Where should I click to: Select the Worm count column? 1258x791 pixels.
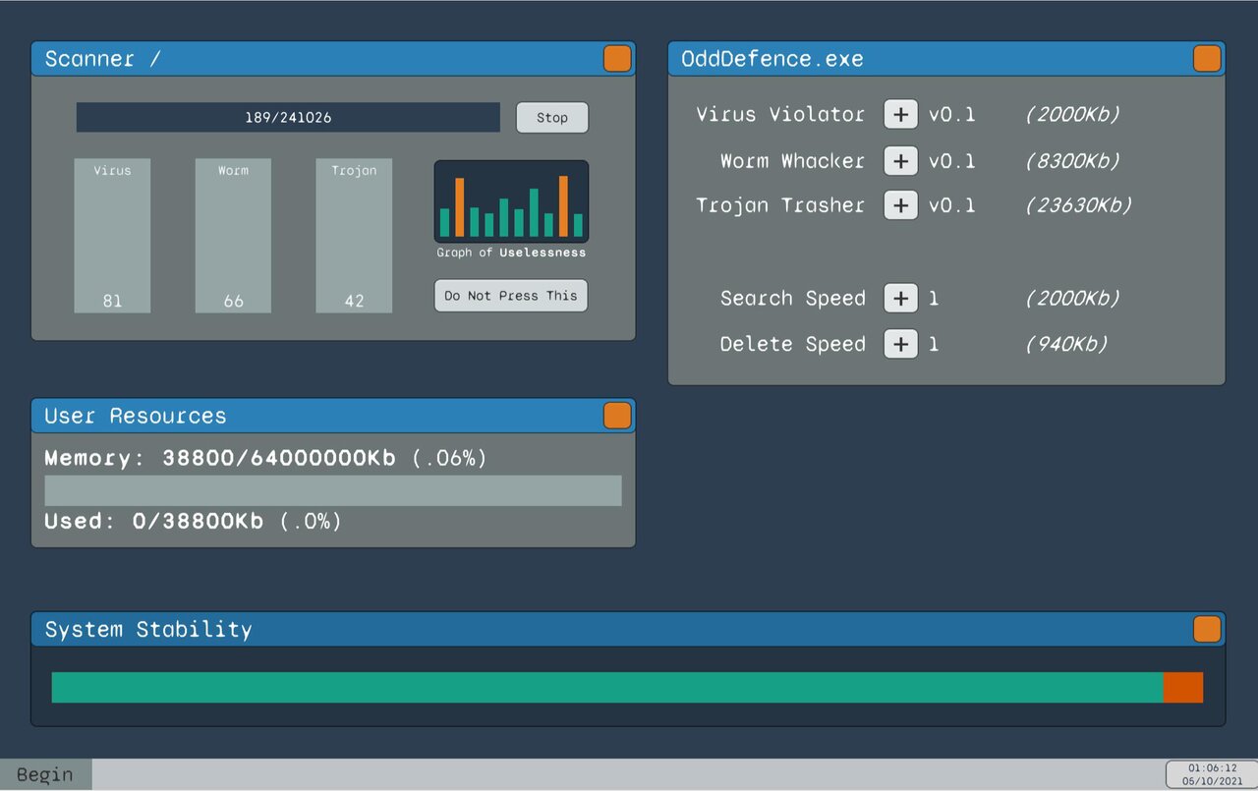[x=233, y=236]
